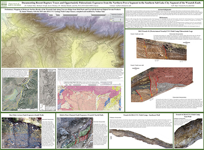This screenshot has width=204, height=150.
Task: Select the Trench 1 north wall log image
Action: 162,85
